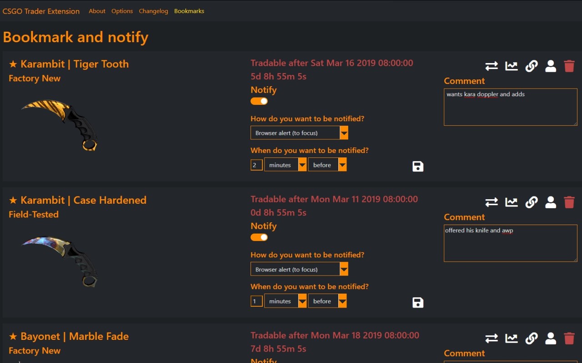Screen dimensions: 582x363
Task: Click 'Factory New' label under Bayonet Marble Fade
Action: [35, 350]
